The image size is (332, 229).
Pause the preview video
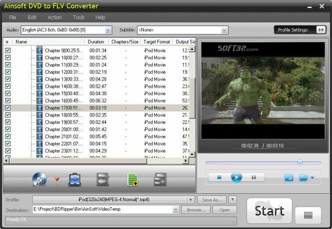pyautogui.click(x=254, y=178)
